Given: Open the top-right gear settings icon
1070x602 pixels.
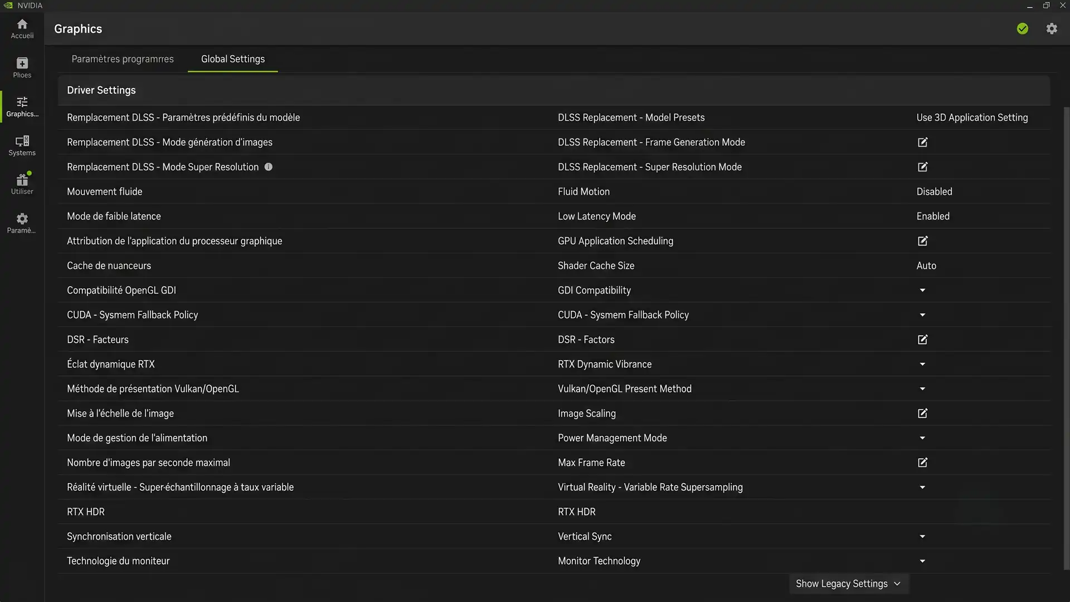Looking at the screenshot, I should 1051,28.
